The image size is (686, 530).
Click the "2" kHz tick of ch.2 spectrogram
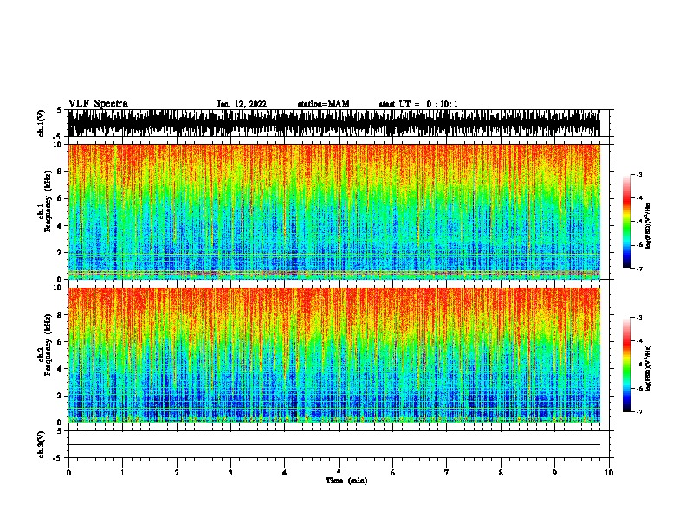pos(60,396)
